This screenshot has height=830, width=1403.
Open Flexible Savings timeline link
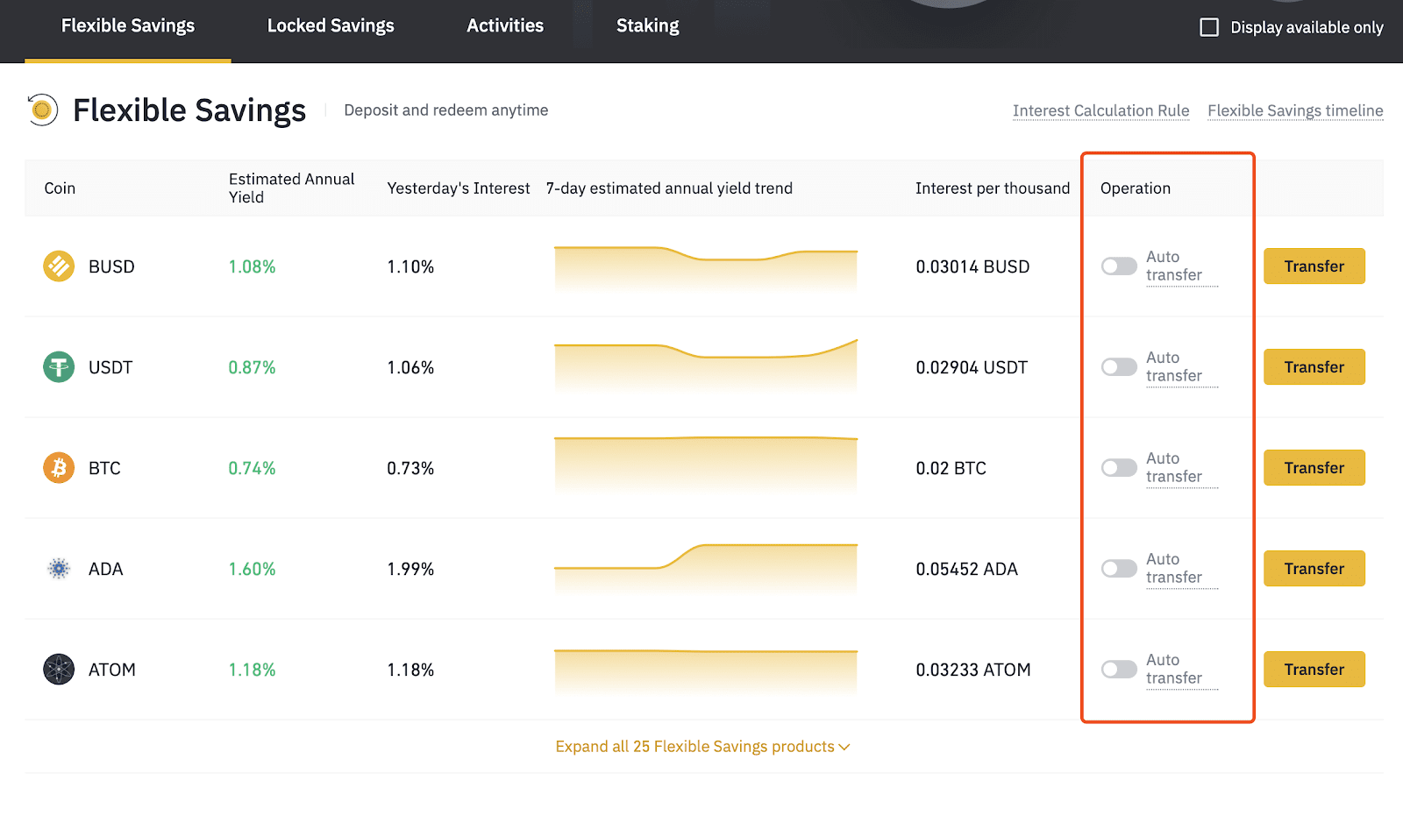(x=1295, y=110)
